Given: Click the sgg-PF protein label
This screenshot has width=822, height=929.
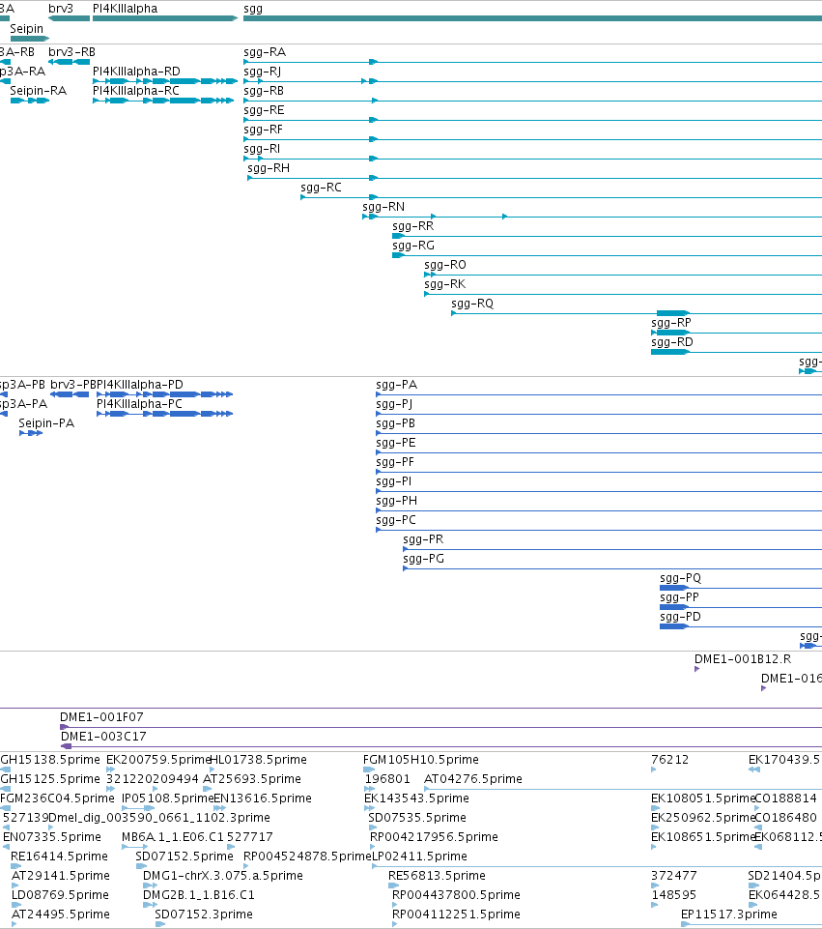Looking at the screenshot, I should click(x=395, y=461).
